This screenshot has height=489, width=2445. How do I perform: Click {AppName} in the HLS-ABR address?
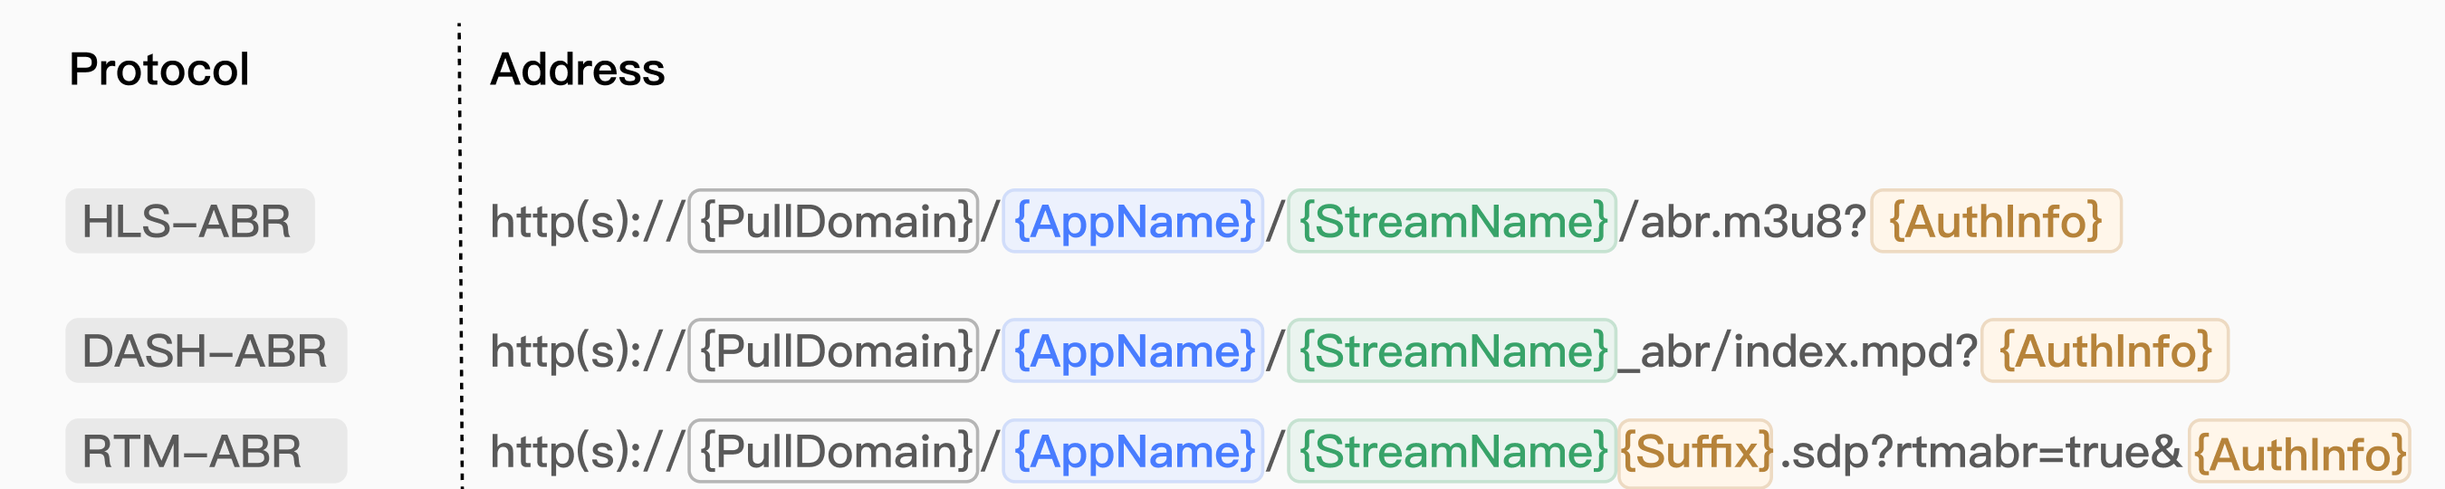(1133, 221)
